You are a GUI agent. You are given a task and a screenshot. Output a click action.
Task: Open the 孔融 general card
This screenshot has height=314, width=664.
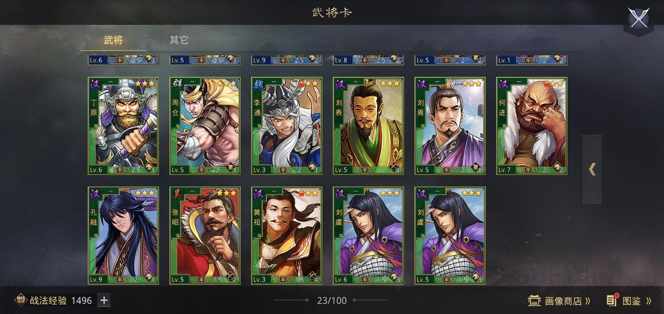click(x=123, y=235)
